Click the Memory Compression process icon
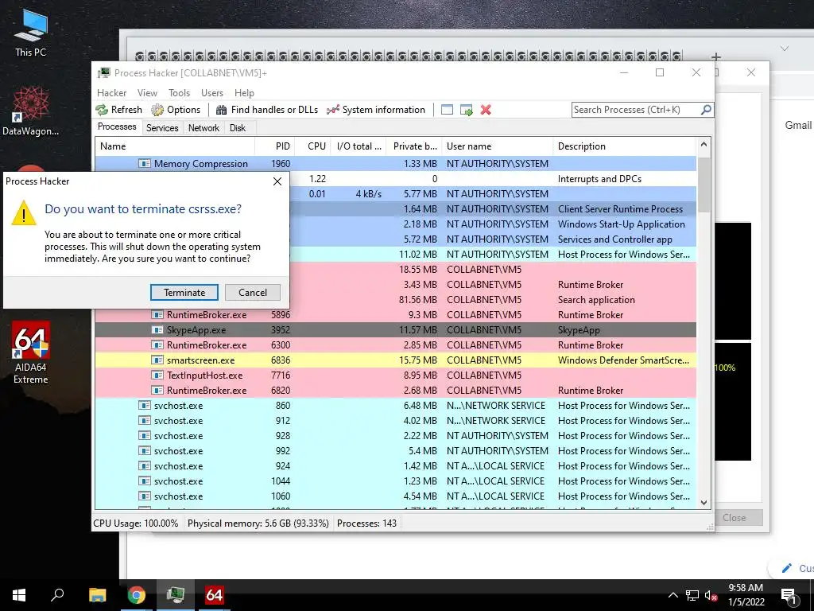Image resolution: width=814 pixels, height=611 pixels. click(x=145, y=164)
